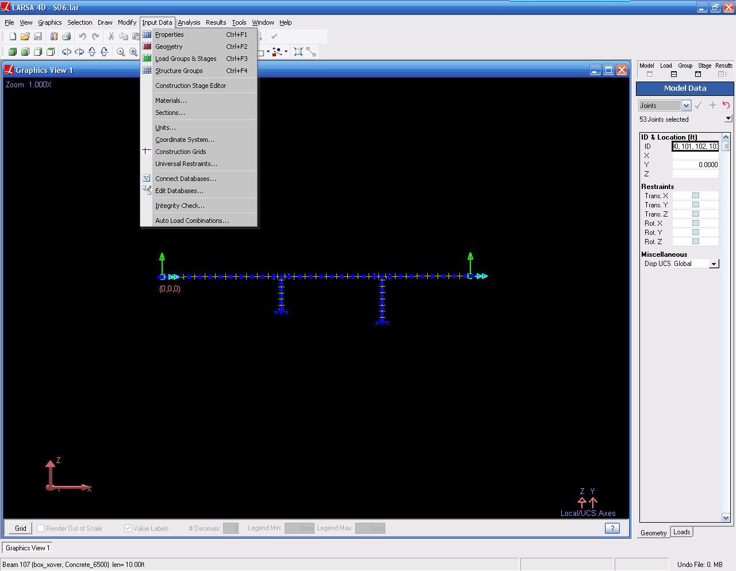Click the Undo arrow in toolbar
Screen dimensions: 736x571
83,36
